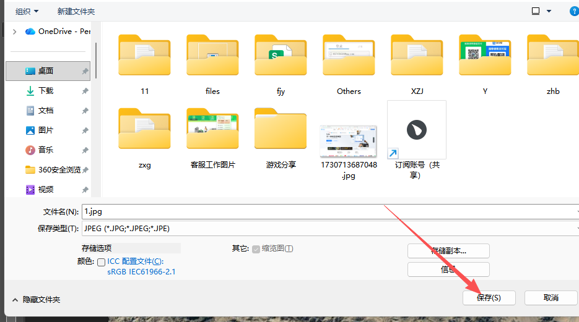Screen dimensions: 579x322
Task: Click the 文件名 input field
Action: point(330,211)
